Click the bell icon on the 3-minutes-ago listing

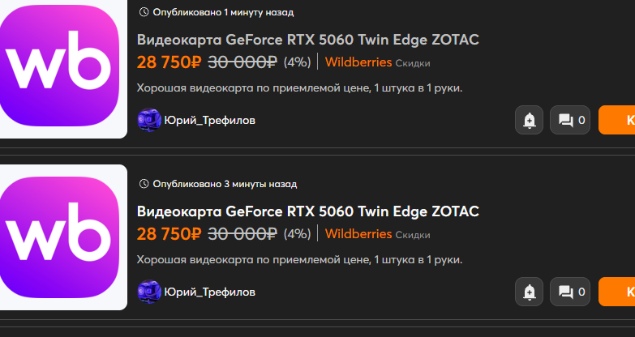coord(530,292)
